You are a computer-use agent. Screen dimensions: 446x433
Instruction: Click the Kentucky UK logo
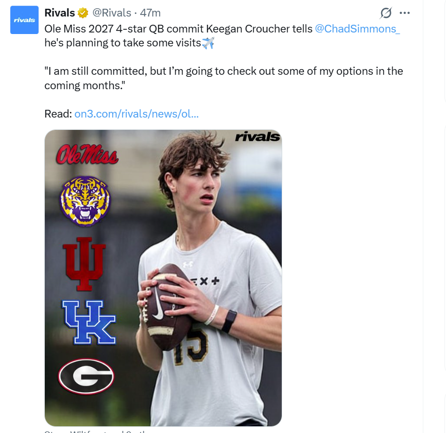[x=88, y=322]
